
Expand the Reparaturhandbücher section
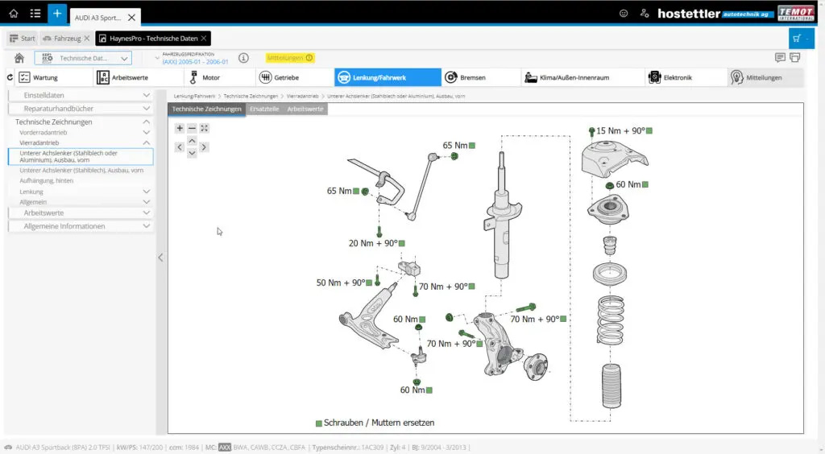80,108
